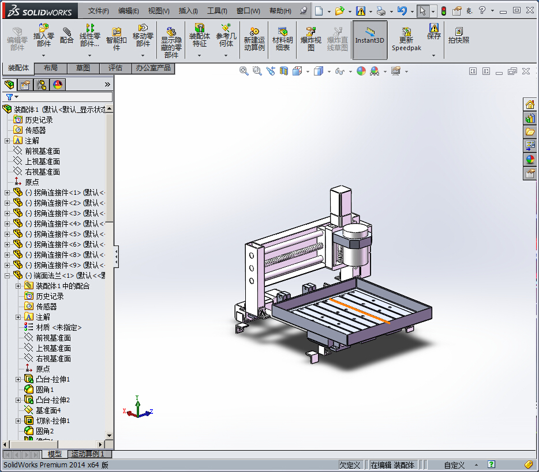The width and height of the screenshot is (539, 472).
Task: Select the Mate (配合) tool
Action: (67, 36)
